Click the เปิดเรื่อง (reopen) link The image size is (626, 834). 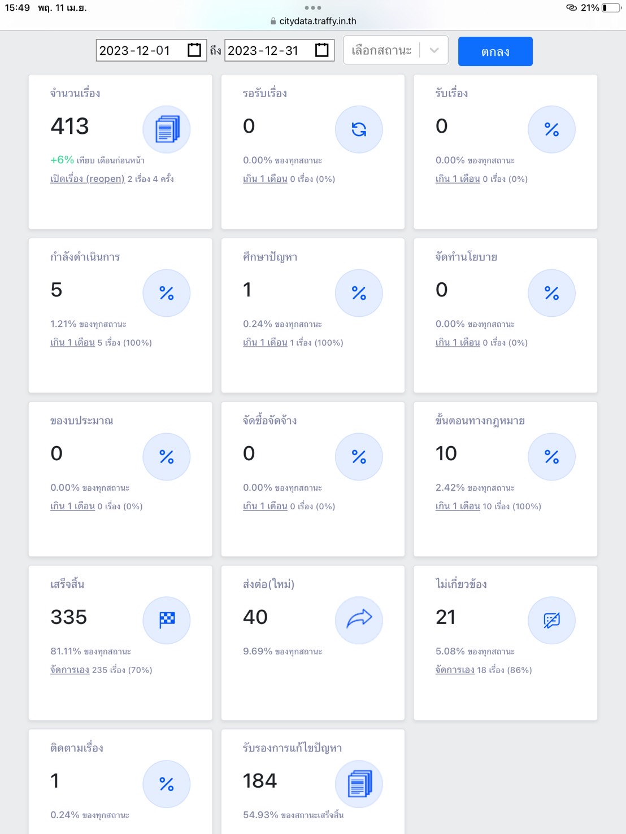87,179
